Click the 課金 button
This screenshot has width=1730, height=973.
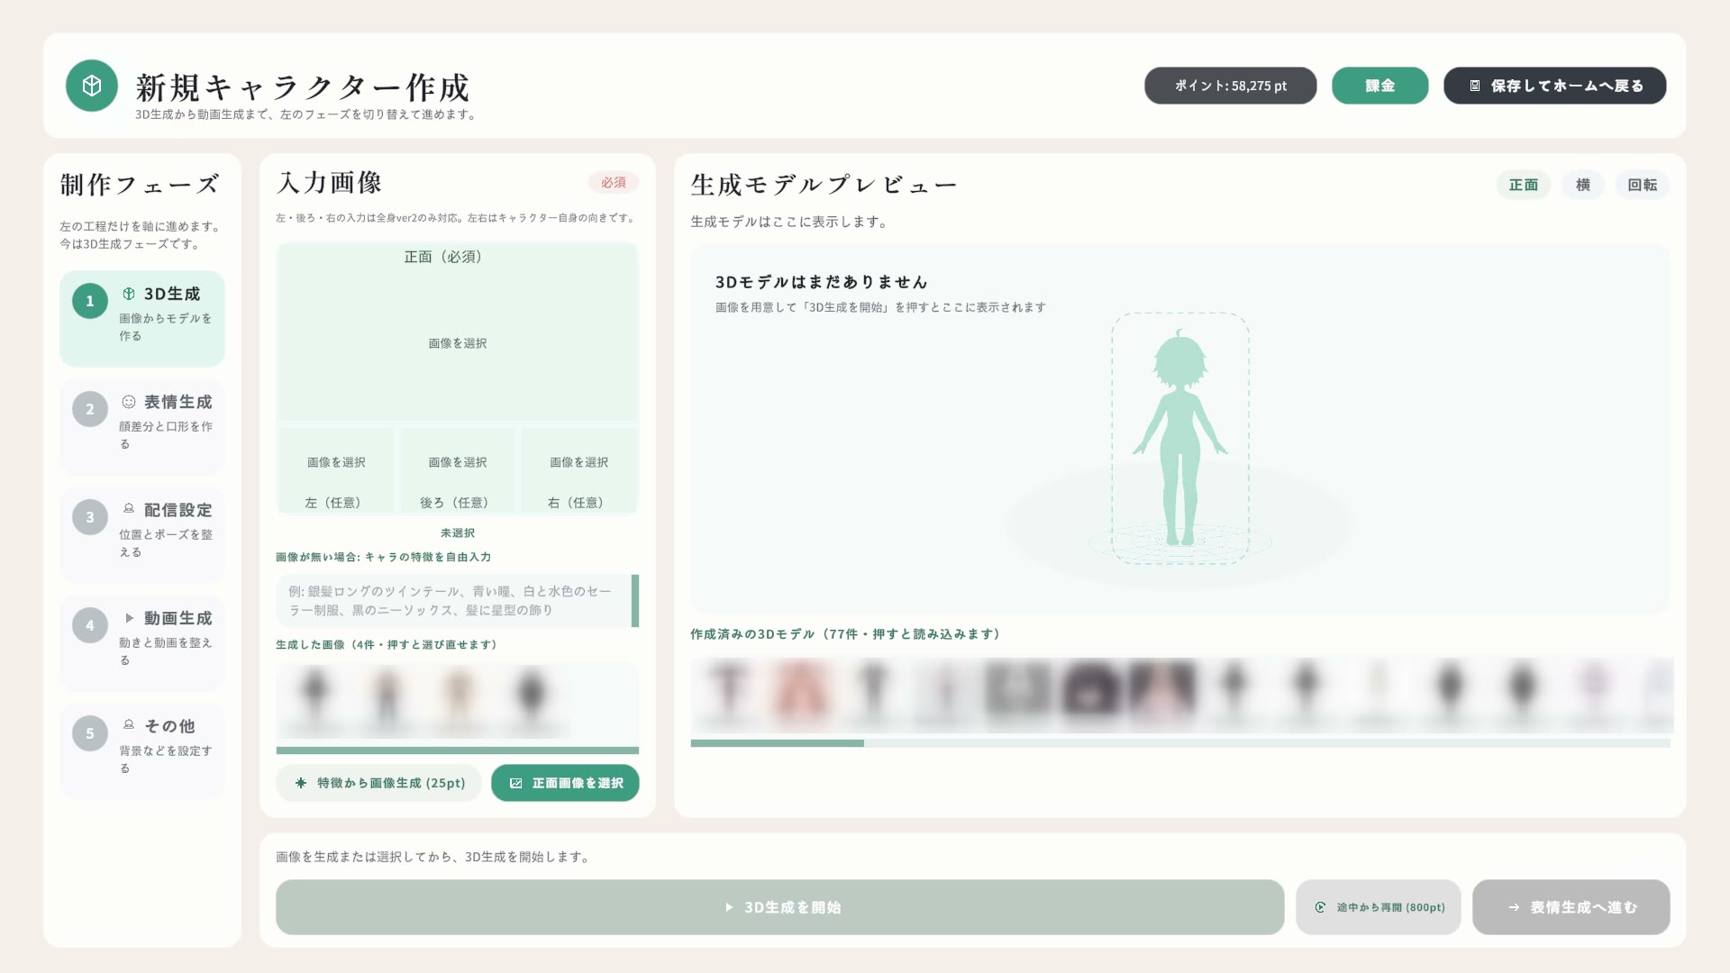pyautogui.click(x=1379, y=86)
